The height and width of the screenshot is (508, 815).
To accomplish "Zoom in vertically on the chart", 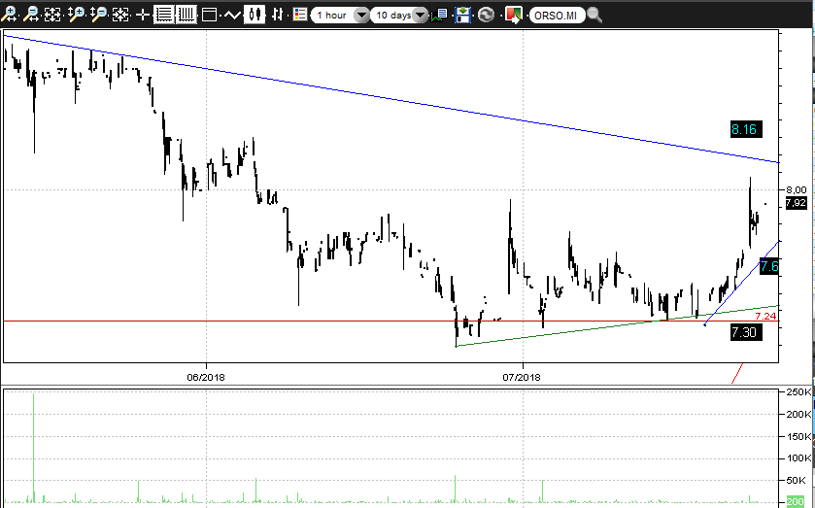I will [x=76, y=15].
